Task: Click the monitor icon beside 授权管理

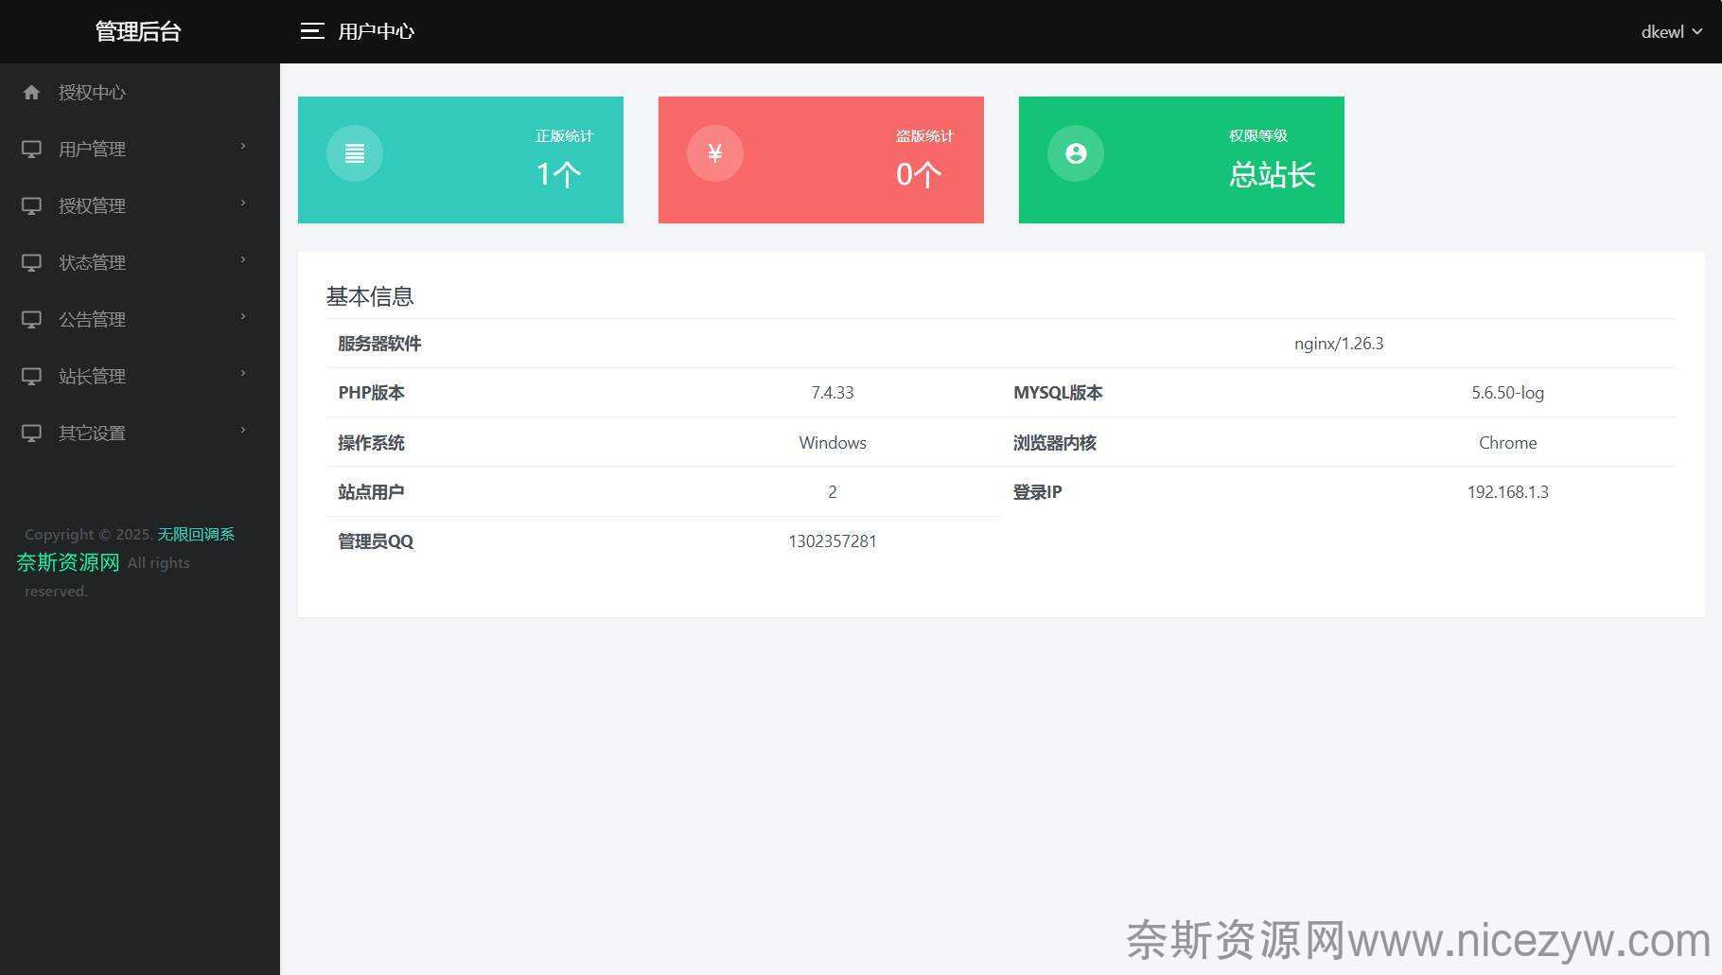Action: coord(31,205)
